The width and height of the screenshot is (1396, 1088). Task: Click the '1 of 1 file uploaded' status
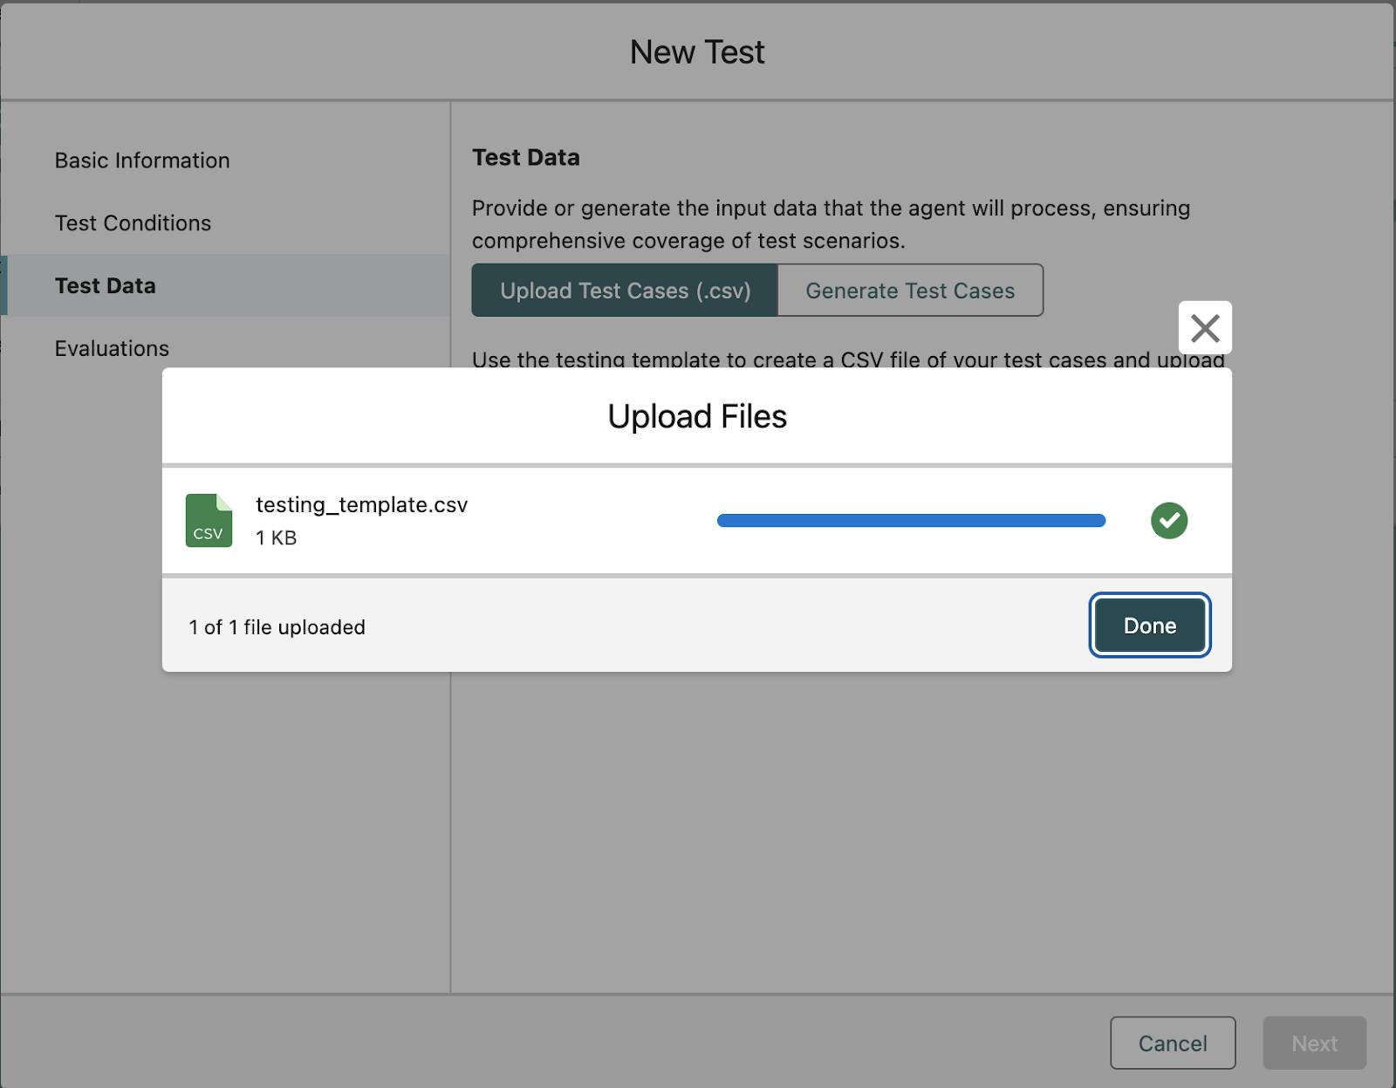pyautogui.click(x=277, y=627)
